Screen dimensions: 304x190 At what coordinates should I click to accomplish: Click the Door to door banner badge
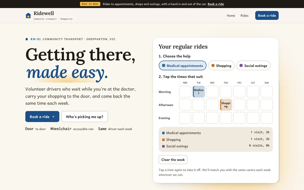(90, 4)
